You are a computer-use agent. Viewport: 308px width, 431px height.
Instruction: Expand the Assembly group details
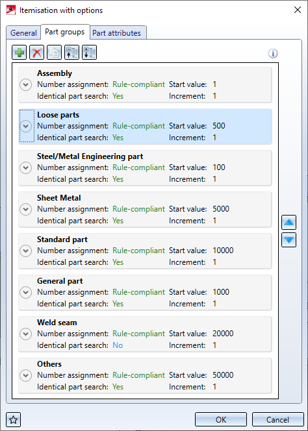(25, 84)
